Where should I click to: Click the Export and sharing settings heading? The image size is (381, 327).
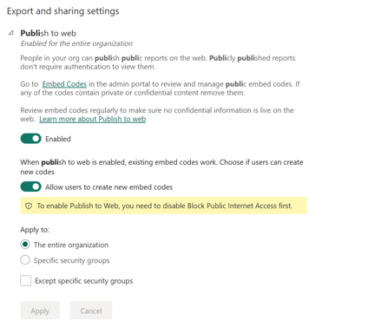(62, 11)
